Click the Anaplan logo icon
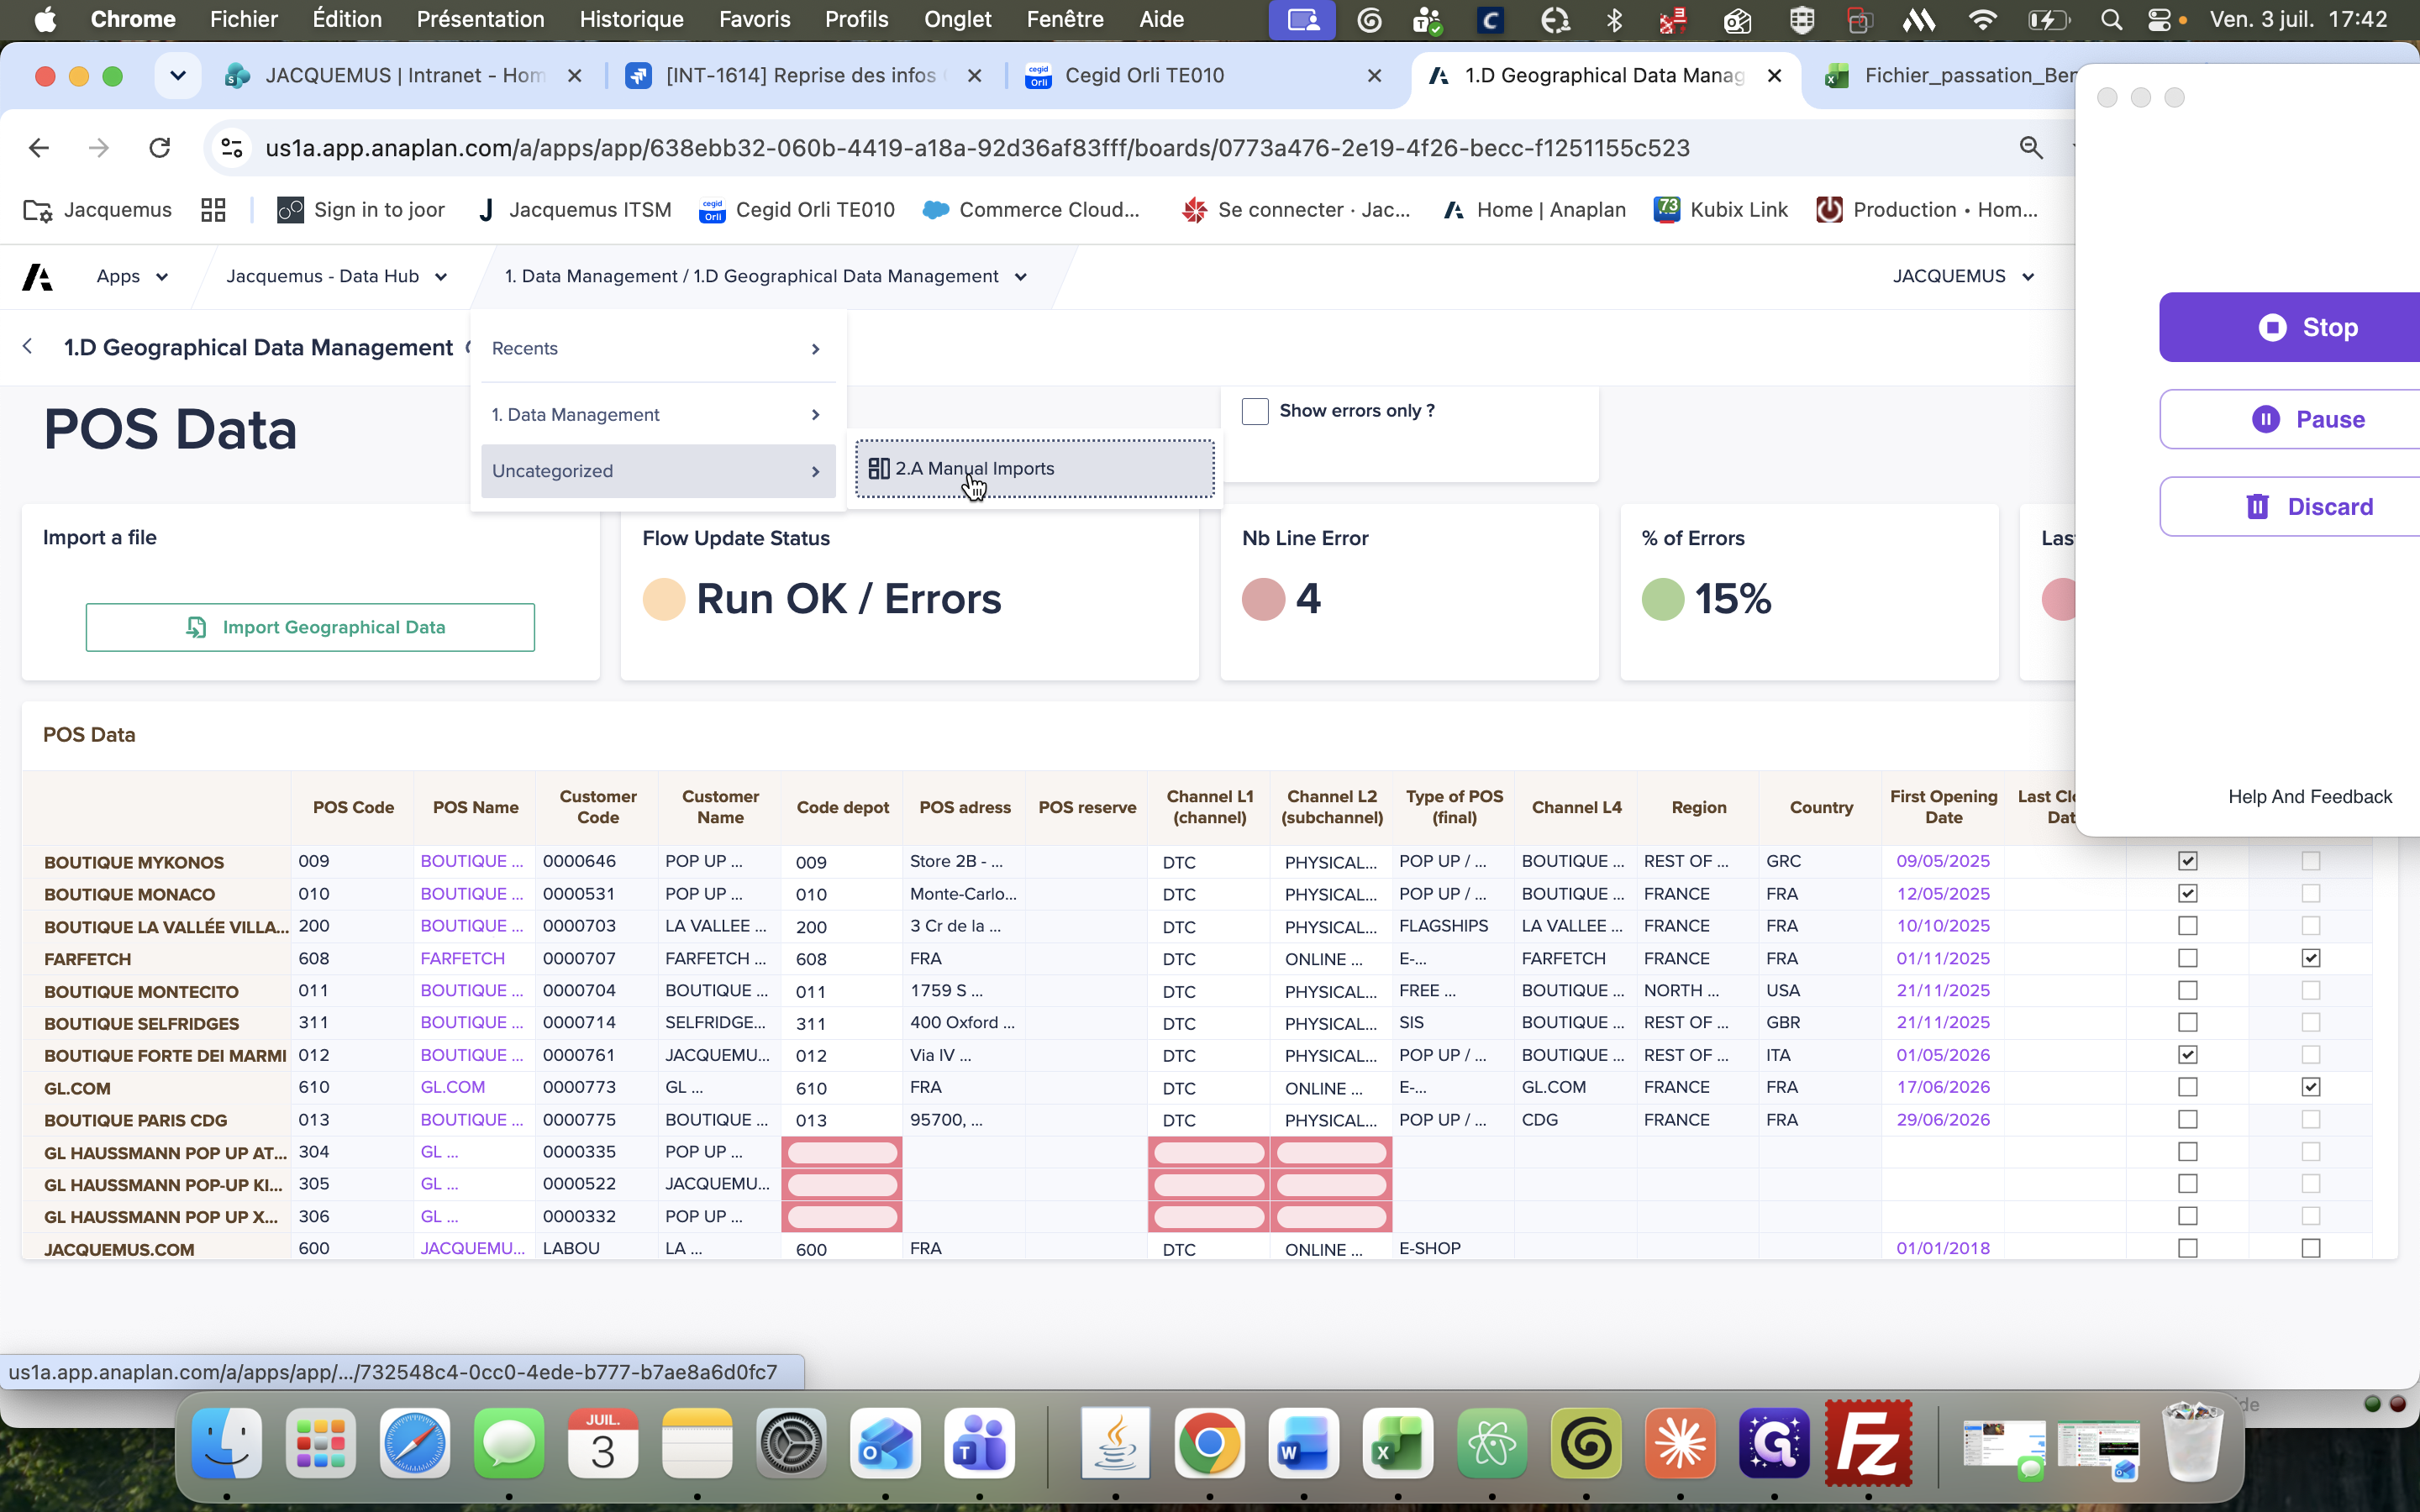This screenshot has height=1512, width=2420. point(37,277)
